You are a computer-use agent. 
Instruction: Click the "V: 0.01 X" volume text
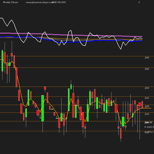pyautogui.click(x=149, y=127)
